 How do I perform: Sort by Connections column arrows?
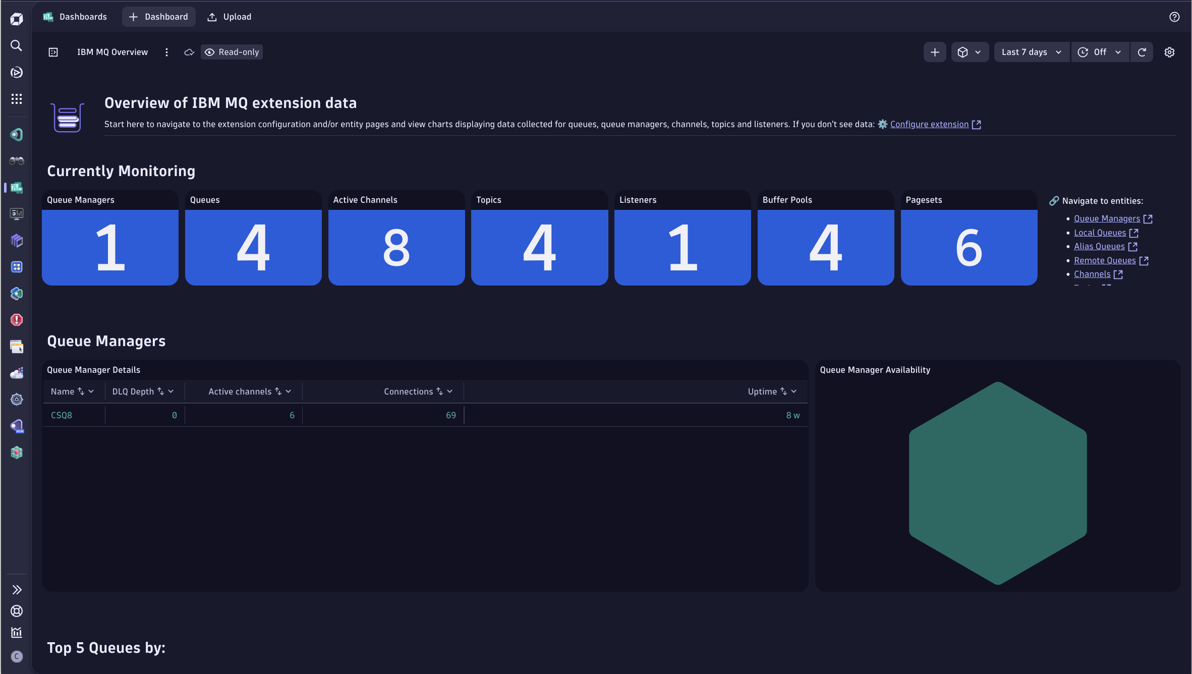439,391
